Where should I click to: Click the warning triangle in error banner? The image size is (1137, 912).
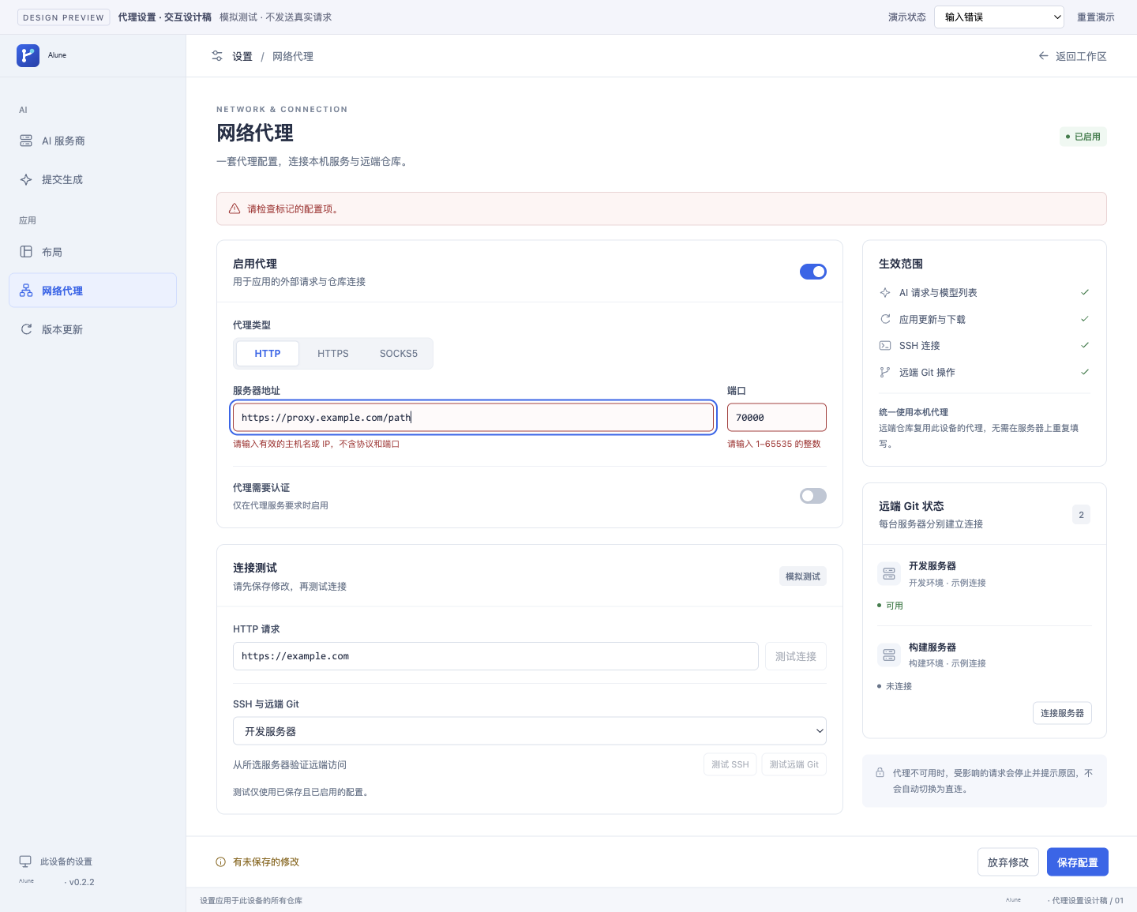(x=235, y=209)
